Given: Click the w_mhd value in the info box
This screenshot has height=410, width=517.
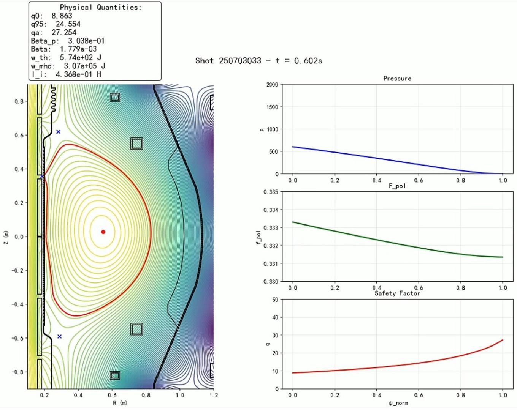Looking at the screenshot, I should (84, 66).
